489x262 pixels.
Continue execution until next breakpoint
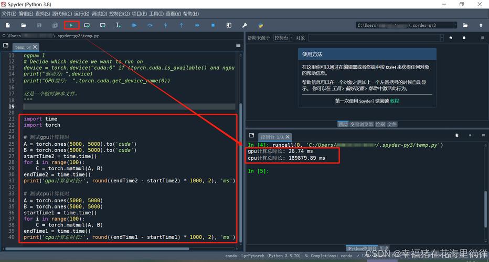(197, 25)
